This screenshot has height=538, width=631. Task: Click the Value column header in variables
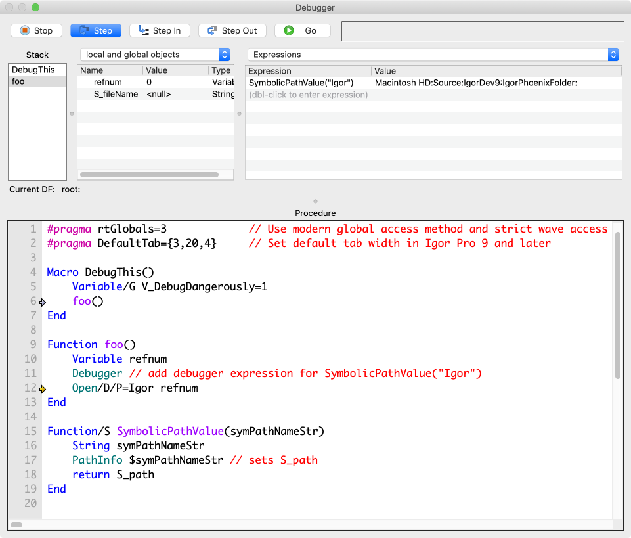[x=175, y=70]
